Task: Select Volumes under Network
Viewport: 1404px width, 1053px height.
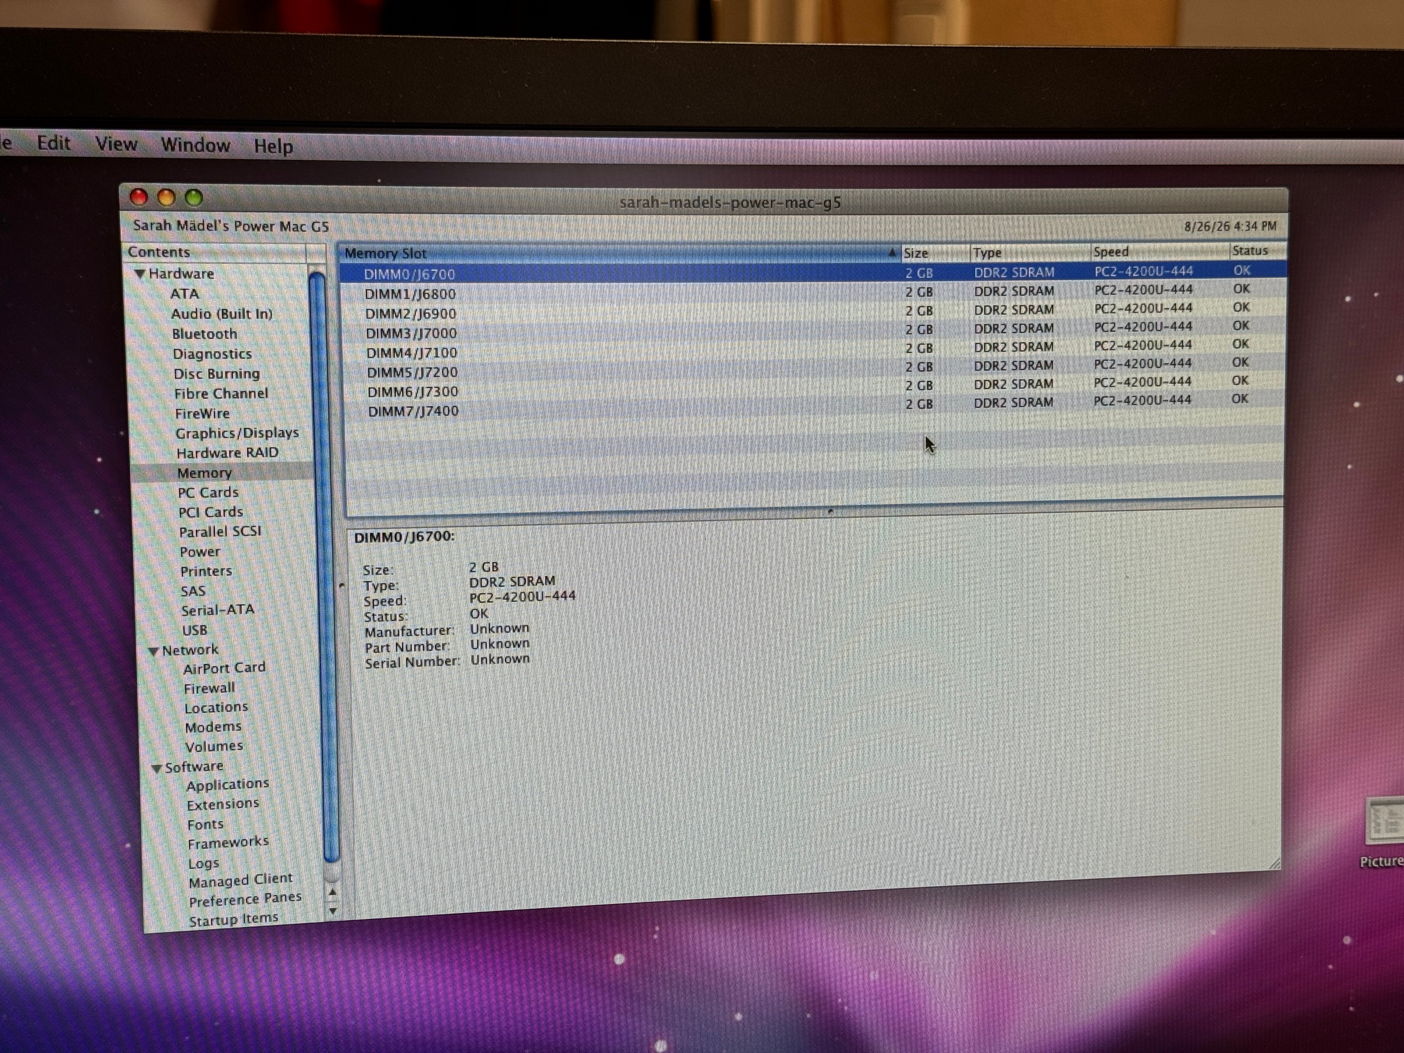Action: [214, 746]
